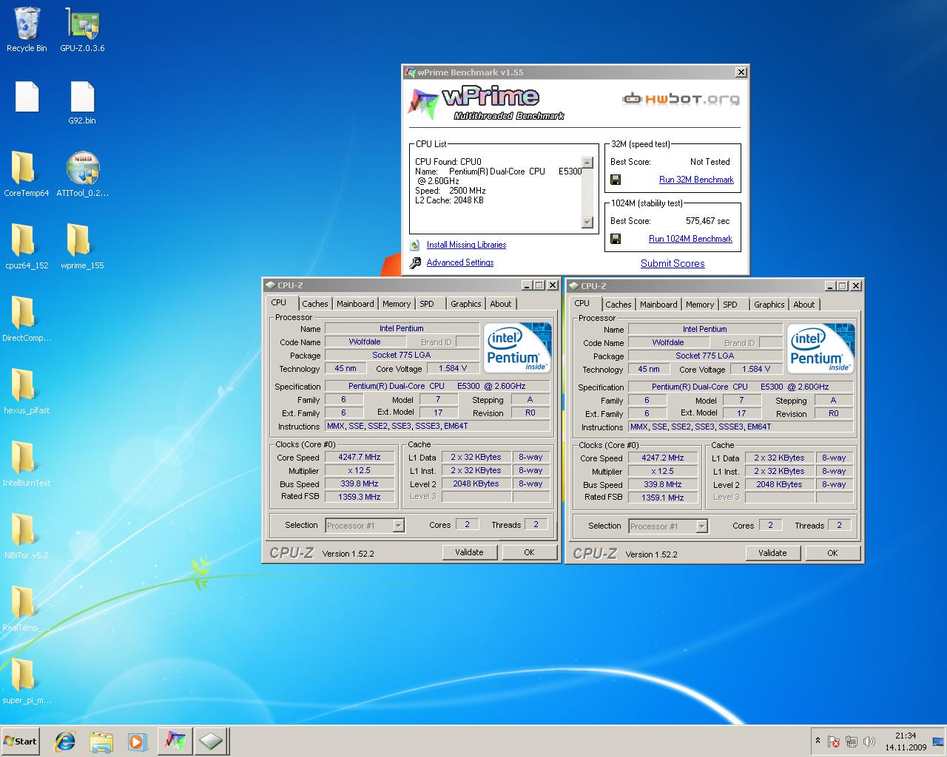The image size is (947, 757).
Task: Click Core Speed 4247.7 MHz field in left CPU-Z
Action: (x=360, y=458)
